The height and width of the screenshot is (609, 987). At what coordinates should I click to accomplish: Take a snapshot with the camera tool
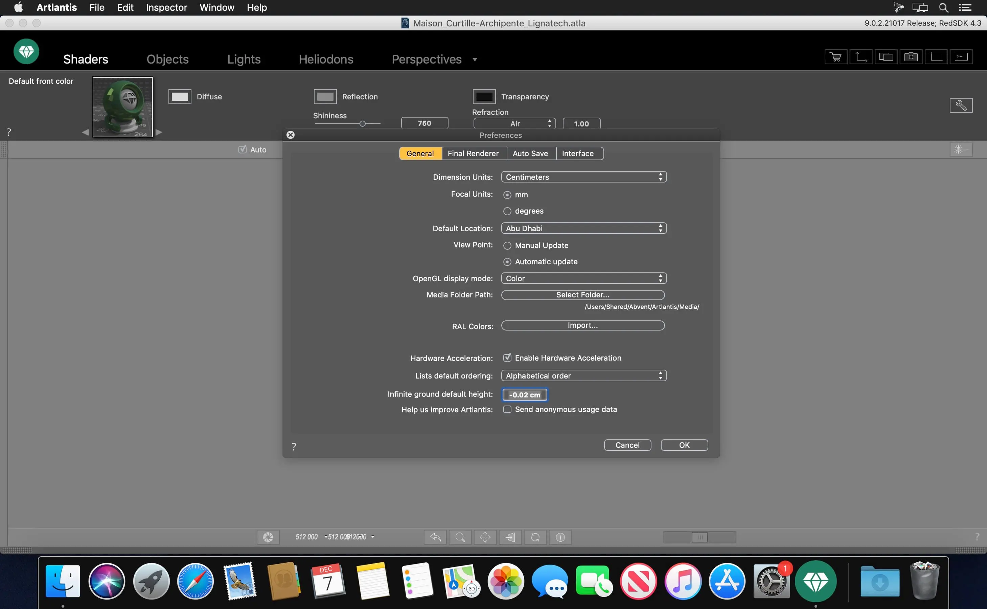pyautogui.click(x=912, y=56)
